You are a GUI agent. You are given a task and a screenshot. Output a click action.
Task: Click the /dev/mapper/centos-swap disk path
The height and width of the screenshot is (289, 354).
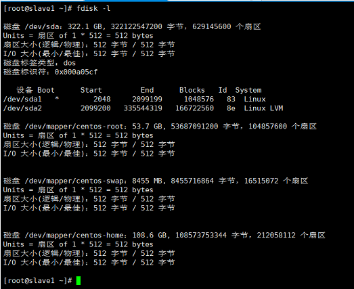(x=74, y=181)
